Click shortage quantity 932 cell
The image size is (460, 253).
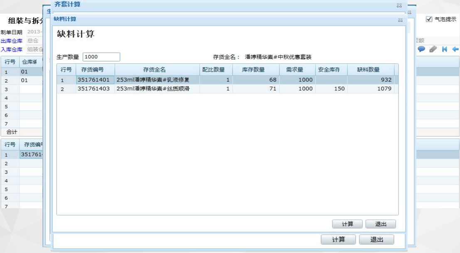371,80
